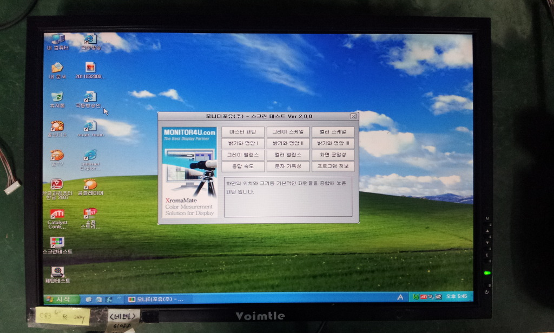Open 한글과컴퓨터 한글 2007 icon
Viewport: 554px width, 333px height.
click(x=57, y=189)
